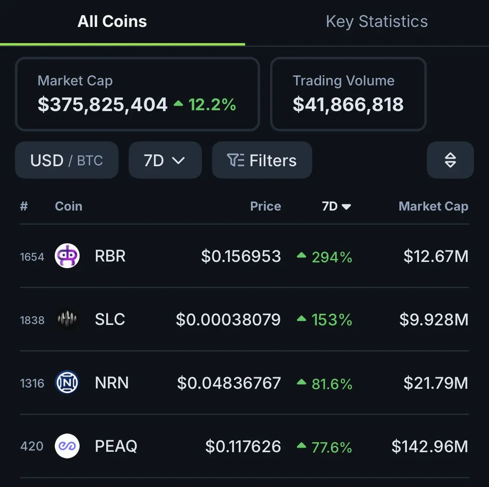Expand the 7D timeframe dropdown
Screen dimensions: 489x487
(165, 160)
